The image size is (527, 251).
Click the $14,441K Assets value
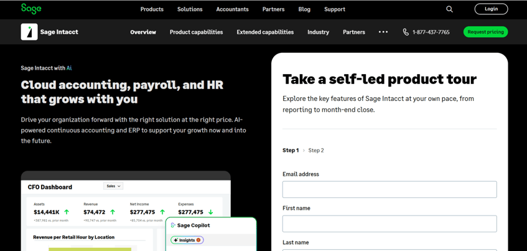pos(47,212)
